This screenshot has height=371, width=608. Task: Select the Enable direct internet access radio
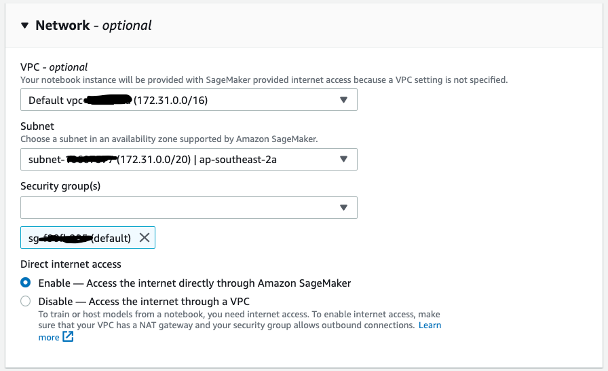[x=26, y=283]
